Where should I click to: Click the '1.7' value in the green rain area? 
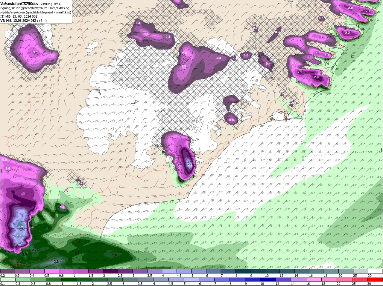[47, 228]
